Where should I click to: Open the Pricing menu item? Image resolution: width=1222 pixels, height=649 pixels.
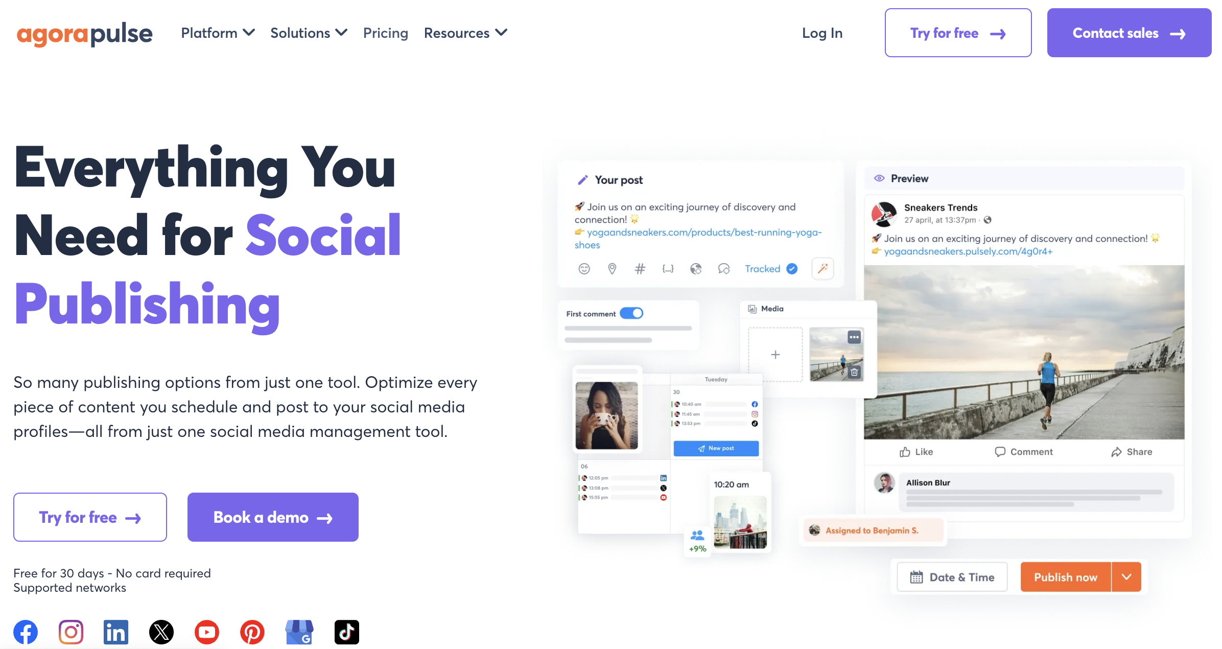(385, 33)
